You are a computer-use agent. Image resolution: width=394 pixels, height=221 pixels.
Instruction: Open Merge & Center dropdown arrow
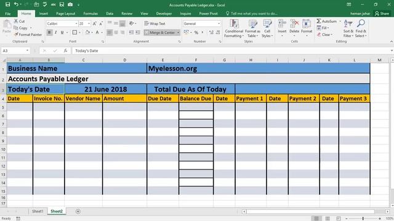point(178,33)
